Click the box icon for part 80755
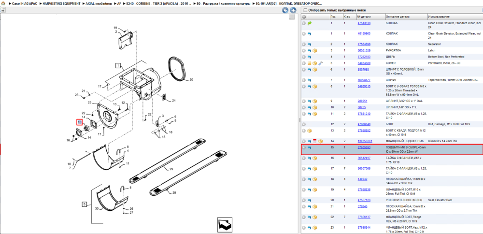 pos(315,107)
